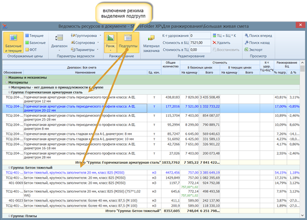Select row with диаметром 25-28 мм steel
Screen dimensions: 307x220
pos(151,117)
